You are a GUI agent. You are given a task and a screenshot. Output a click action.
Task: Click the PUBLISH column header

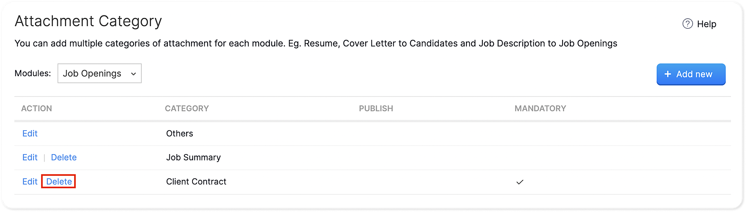point(376,109)
